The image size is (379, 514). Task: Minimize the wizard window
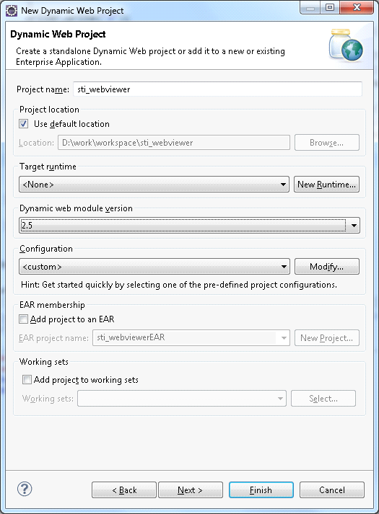pyautogui.click(x=310, y=7)
